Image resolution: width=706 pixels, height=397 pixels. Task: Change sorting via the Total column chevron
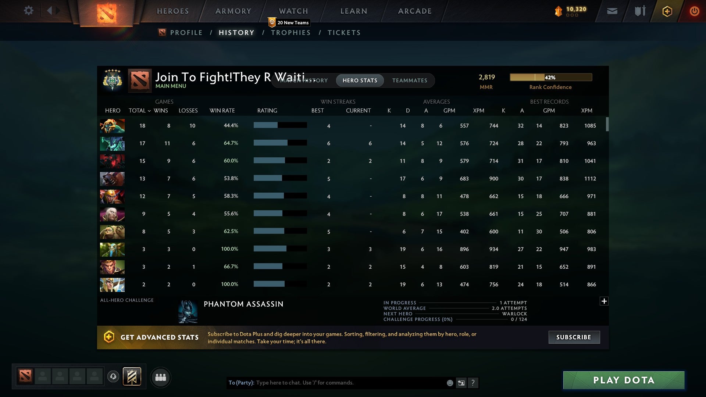tap(149, 110)
